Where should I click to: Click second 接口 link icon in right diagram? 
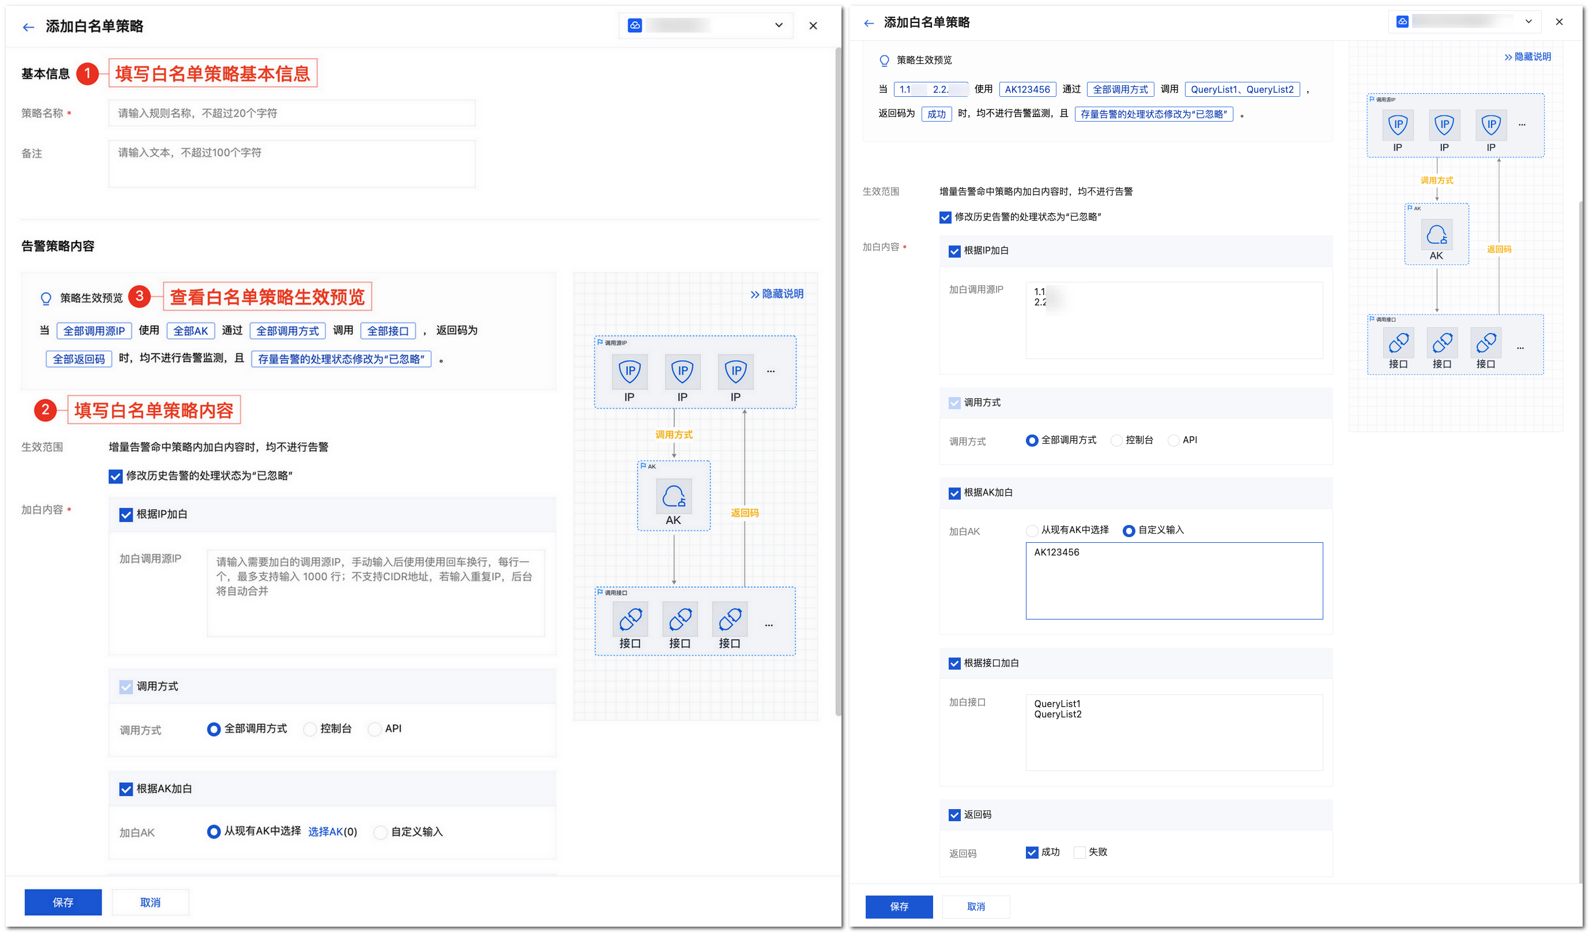(x=1442, y=343)
